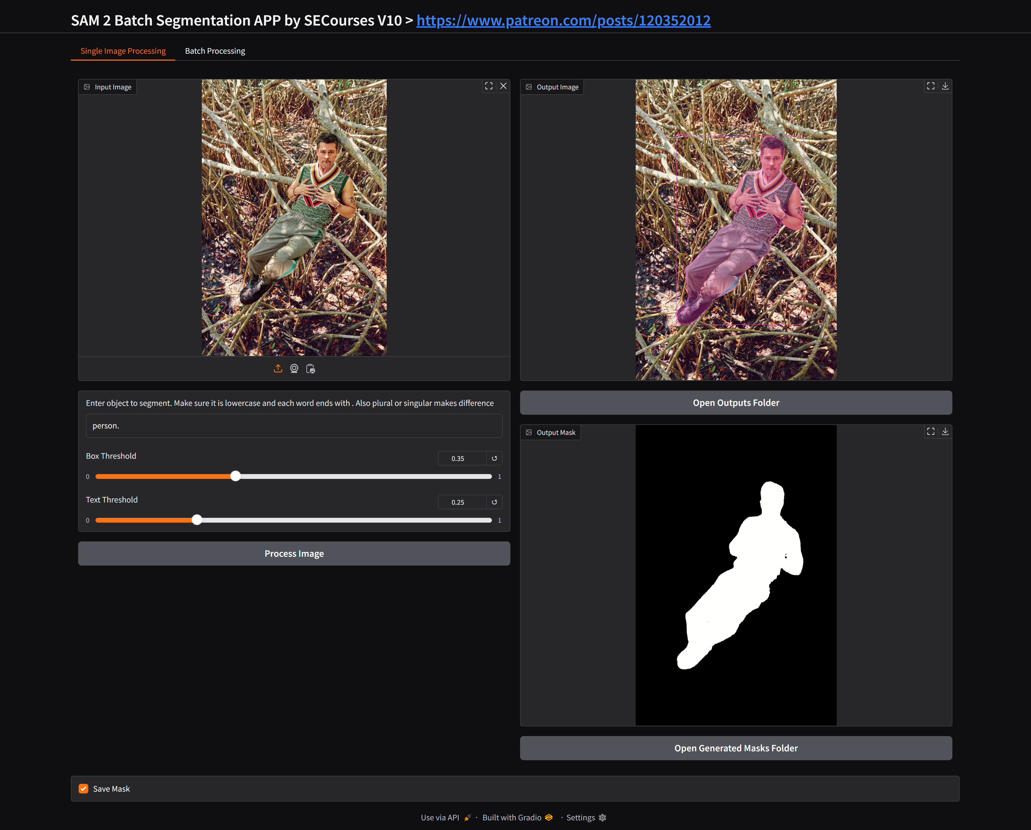1031x830 pixels.
Task: Click the Open Outputs Folder button
Action: pyautogui.click(x=736, y=403)
